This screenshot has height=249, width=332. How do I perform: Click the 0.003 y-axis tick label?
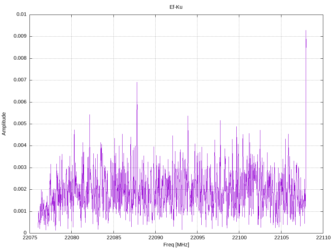[x=20, y=168]
